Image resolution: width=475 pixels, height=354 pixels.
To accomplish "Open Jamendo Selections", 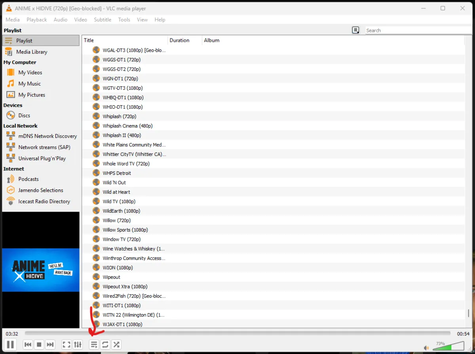I will coord(41,190).
